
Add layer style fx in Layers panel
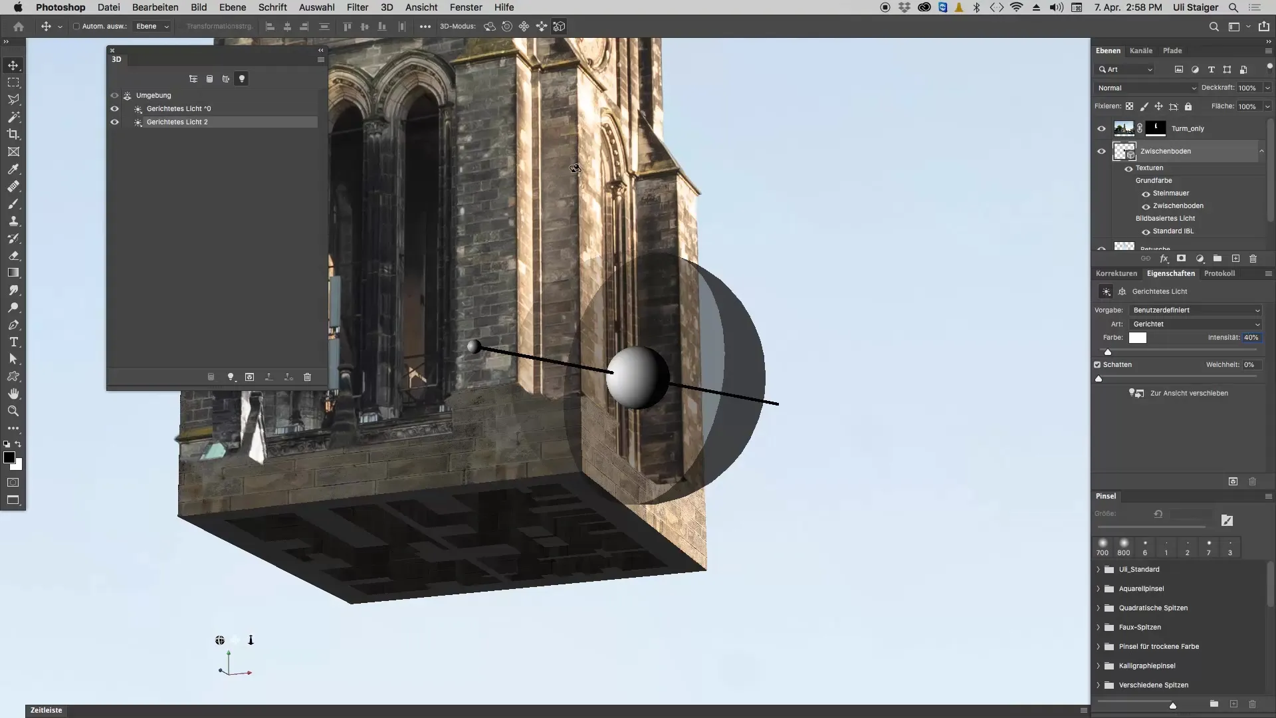click(1164, 259)
